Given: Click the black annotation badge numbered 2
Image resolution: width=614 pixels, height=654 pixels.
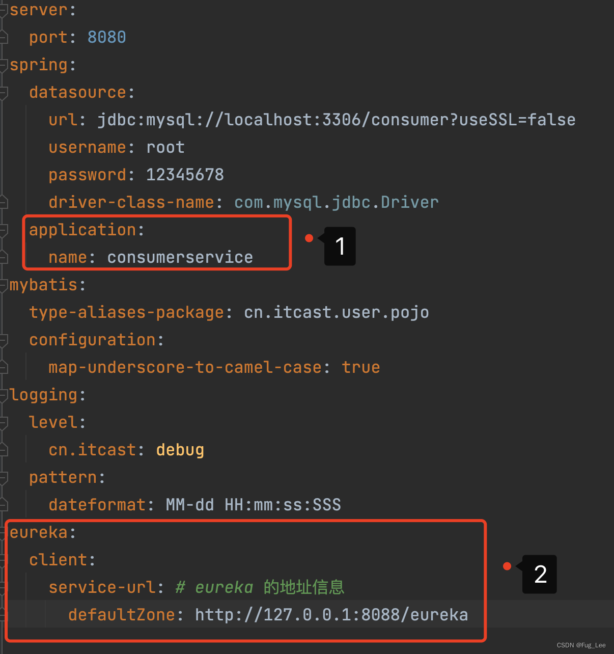Looking at the screenshot, I should [540, 575].
